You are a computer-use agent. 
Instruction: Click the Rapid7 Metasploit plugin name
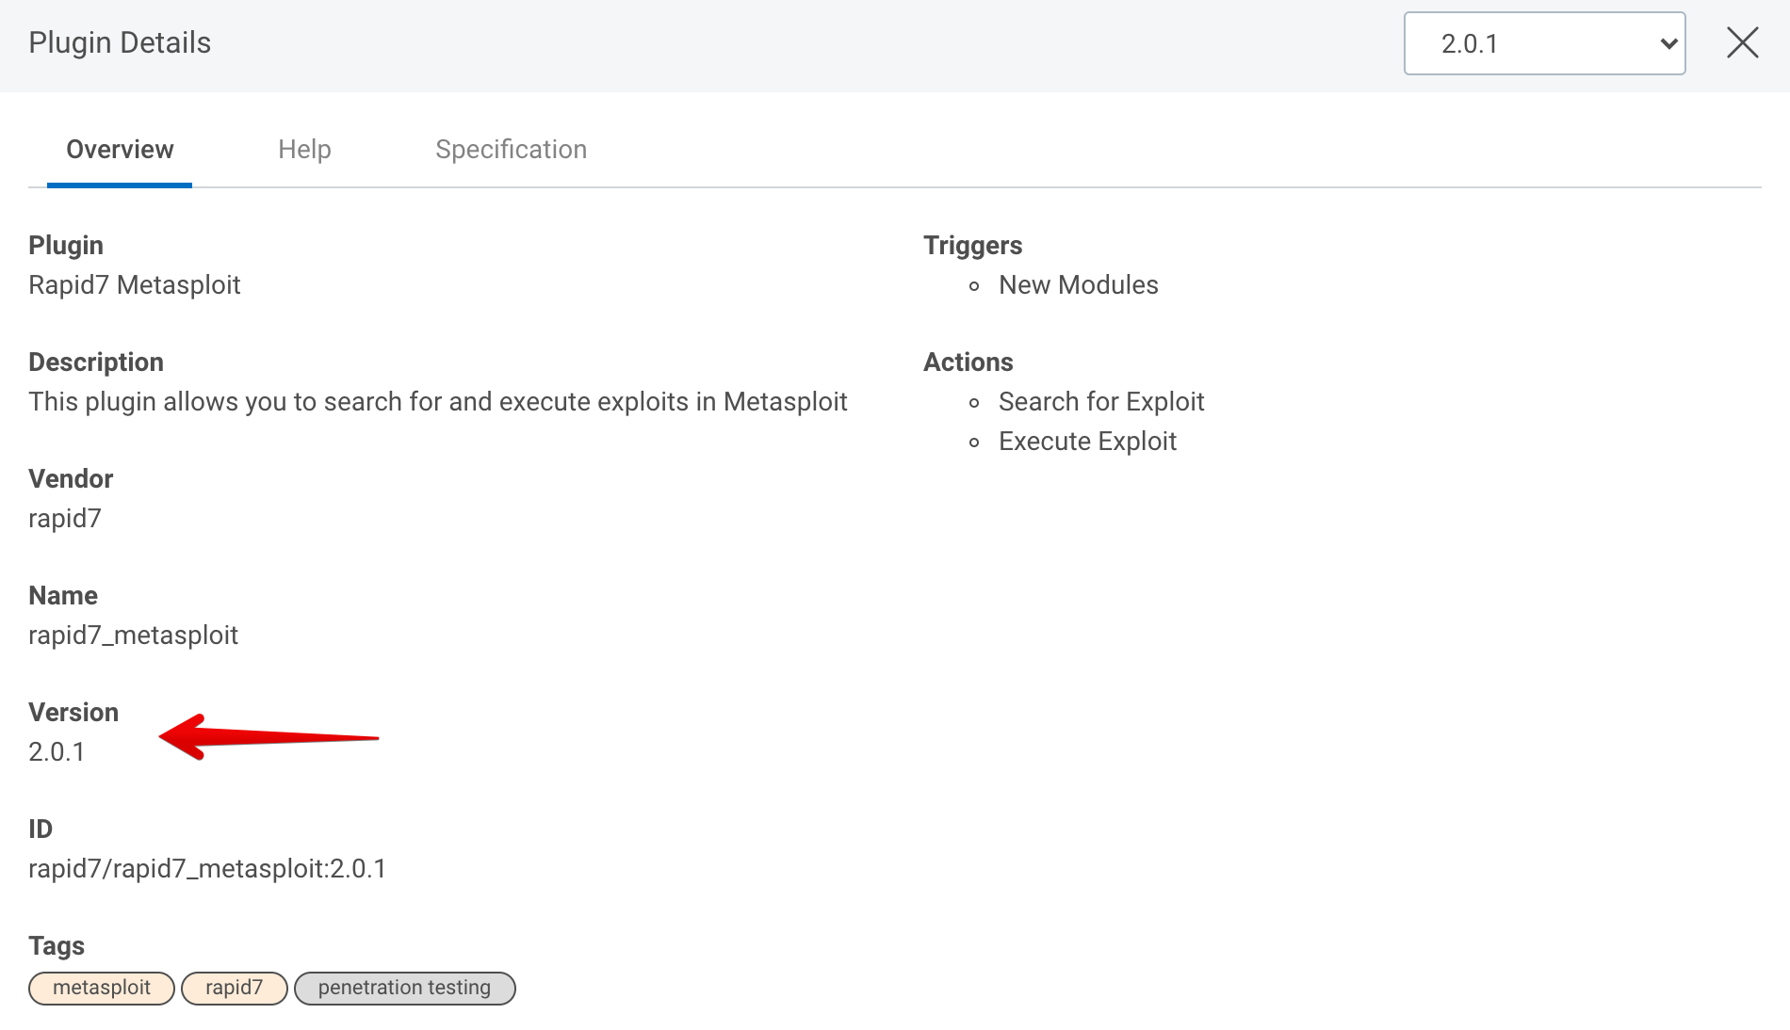coord(135,285)
